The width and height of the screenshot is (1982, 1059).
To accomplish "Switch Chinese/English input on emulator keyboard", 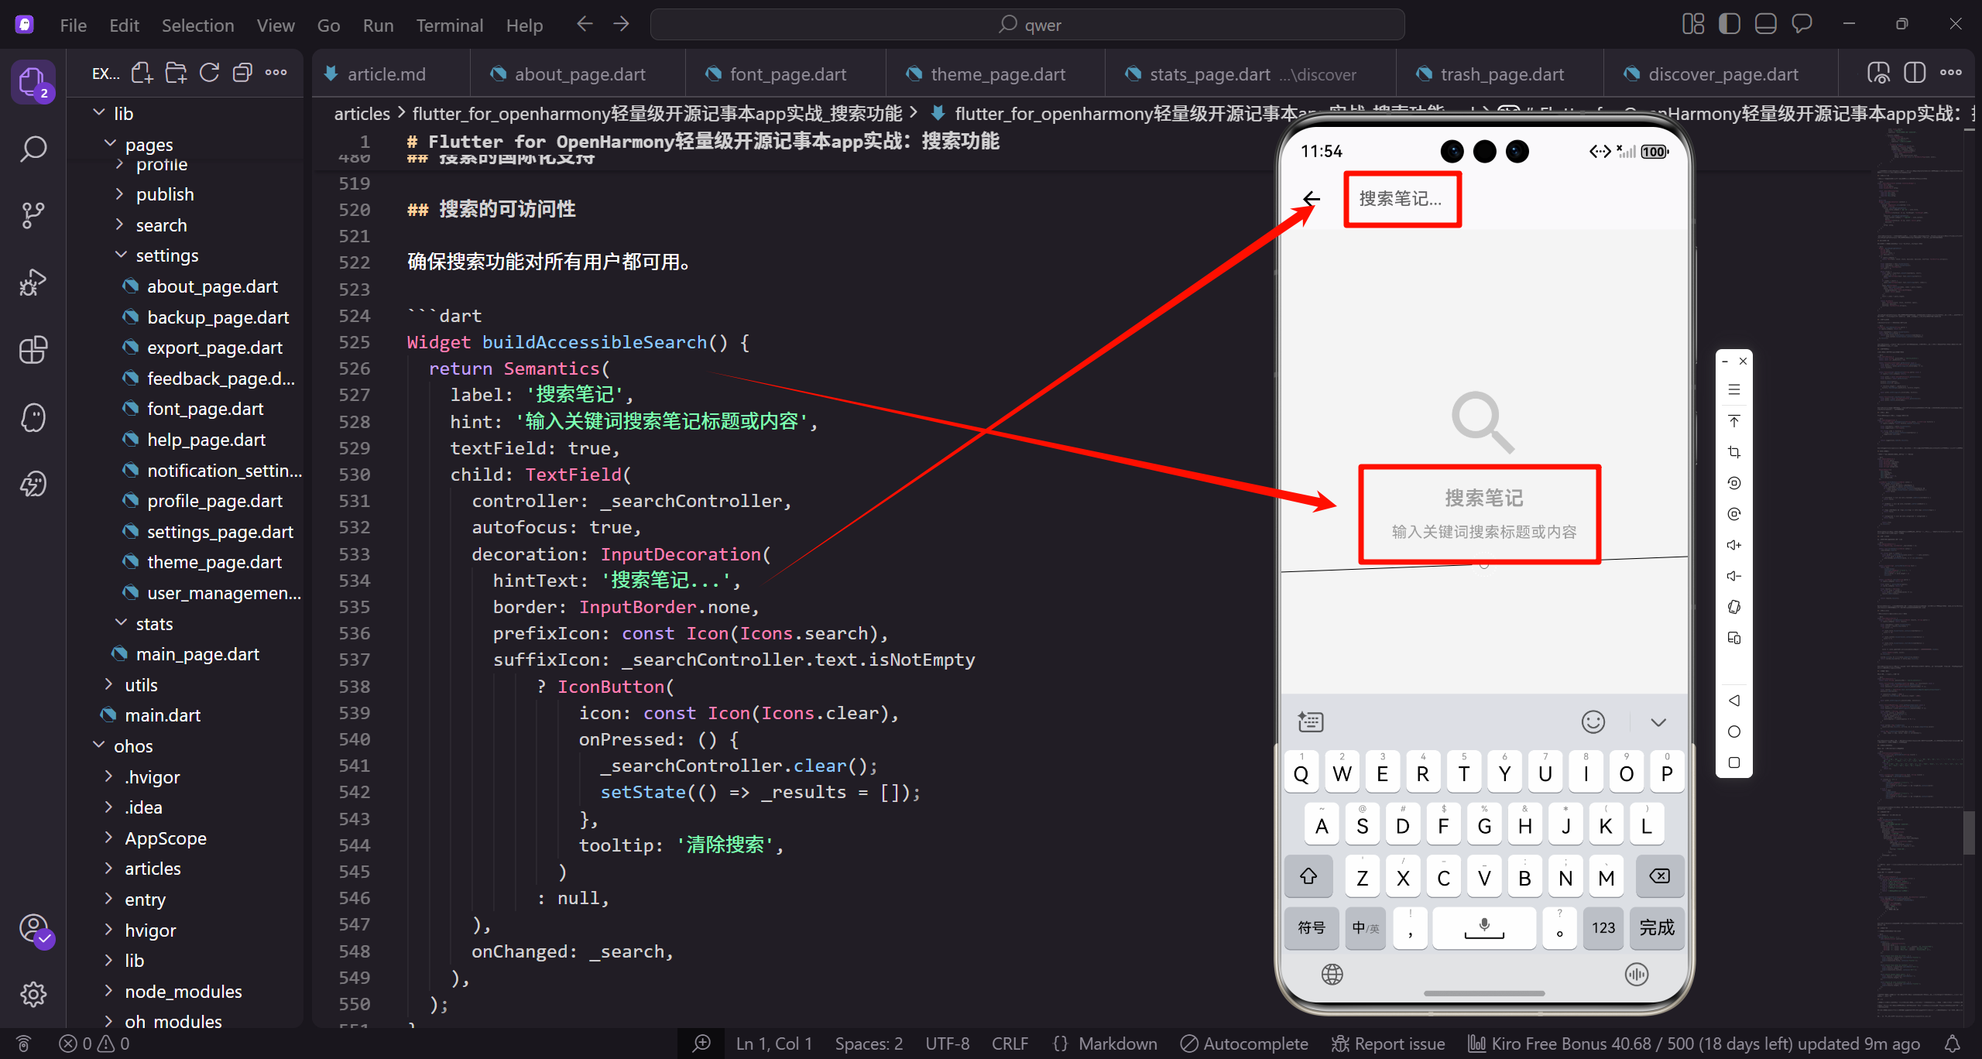I will click(1365, 927).
